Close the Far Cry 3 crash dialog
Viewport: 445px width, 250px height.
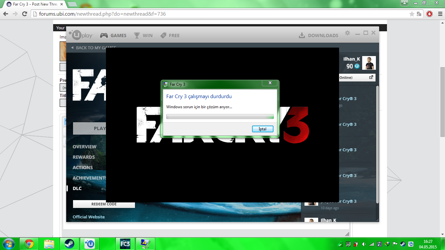pos(270,83)
